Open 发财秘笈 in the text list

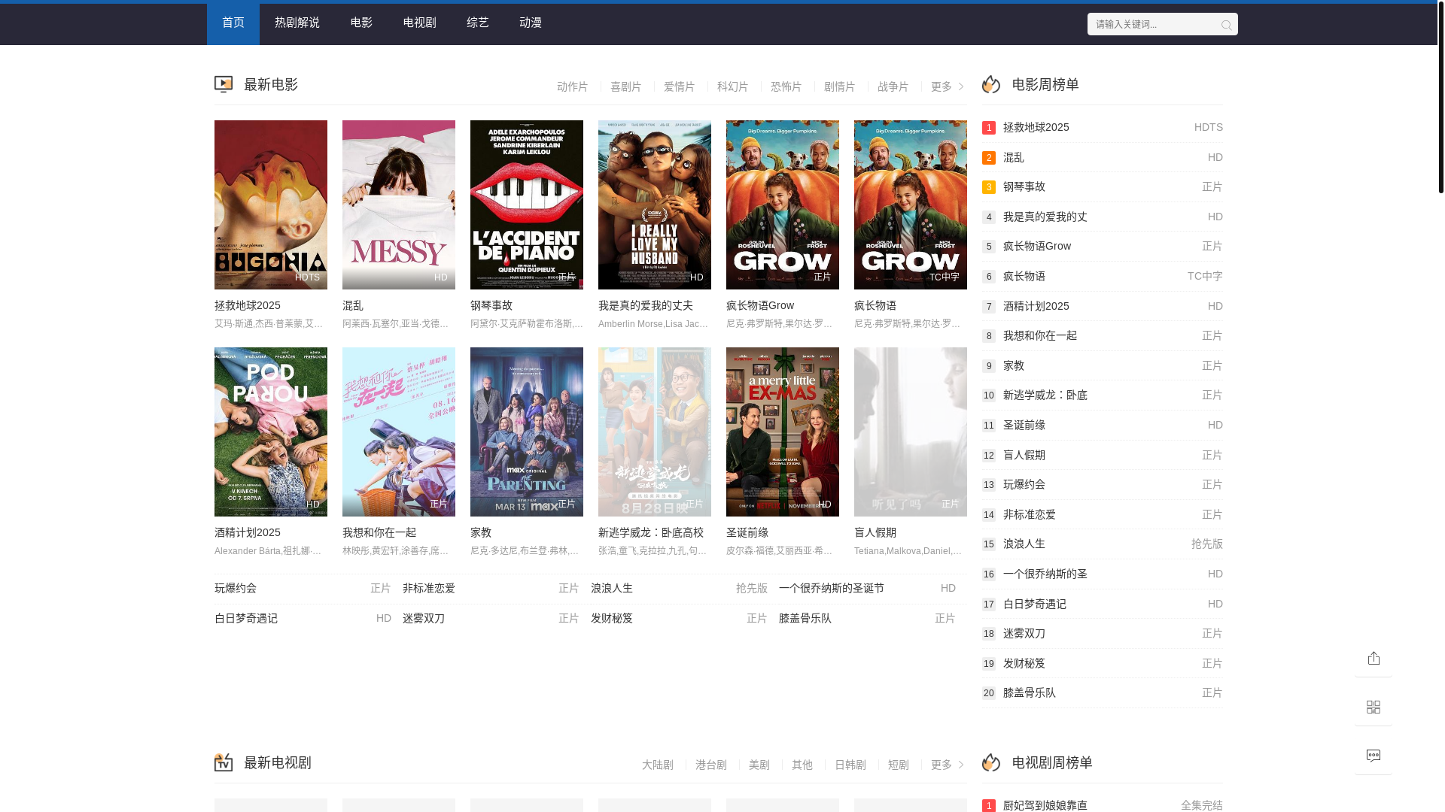[x=612, y=618]
